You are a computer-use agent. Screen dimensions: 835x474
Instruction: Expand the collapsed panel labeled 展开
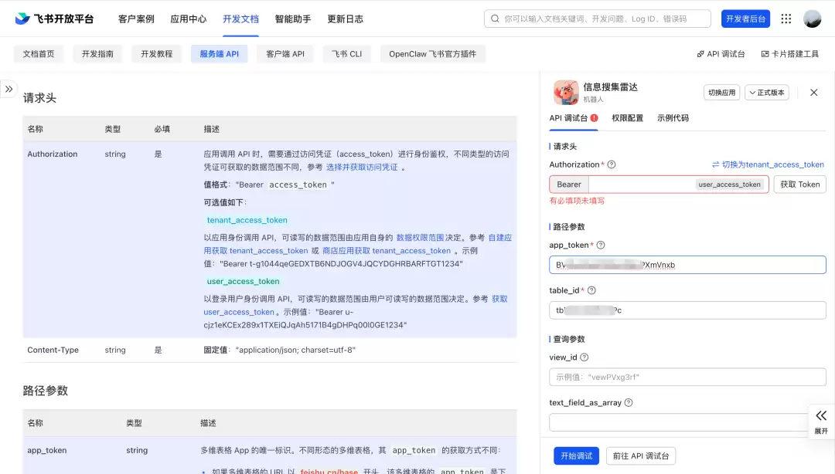point(821,422)
